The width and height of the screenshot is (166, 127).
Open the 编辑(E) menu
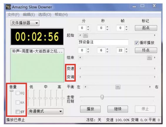[29, 14]
